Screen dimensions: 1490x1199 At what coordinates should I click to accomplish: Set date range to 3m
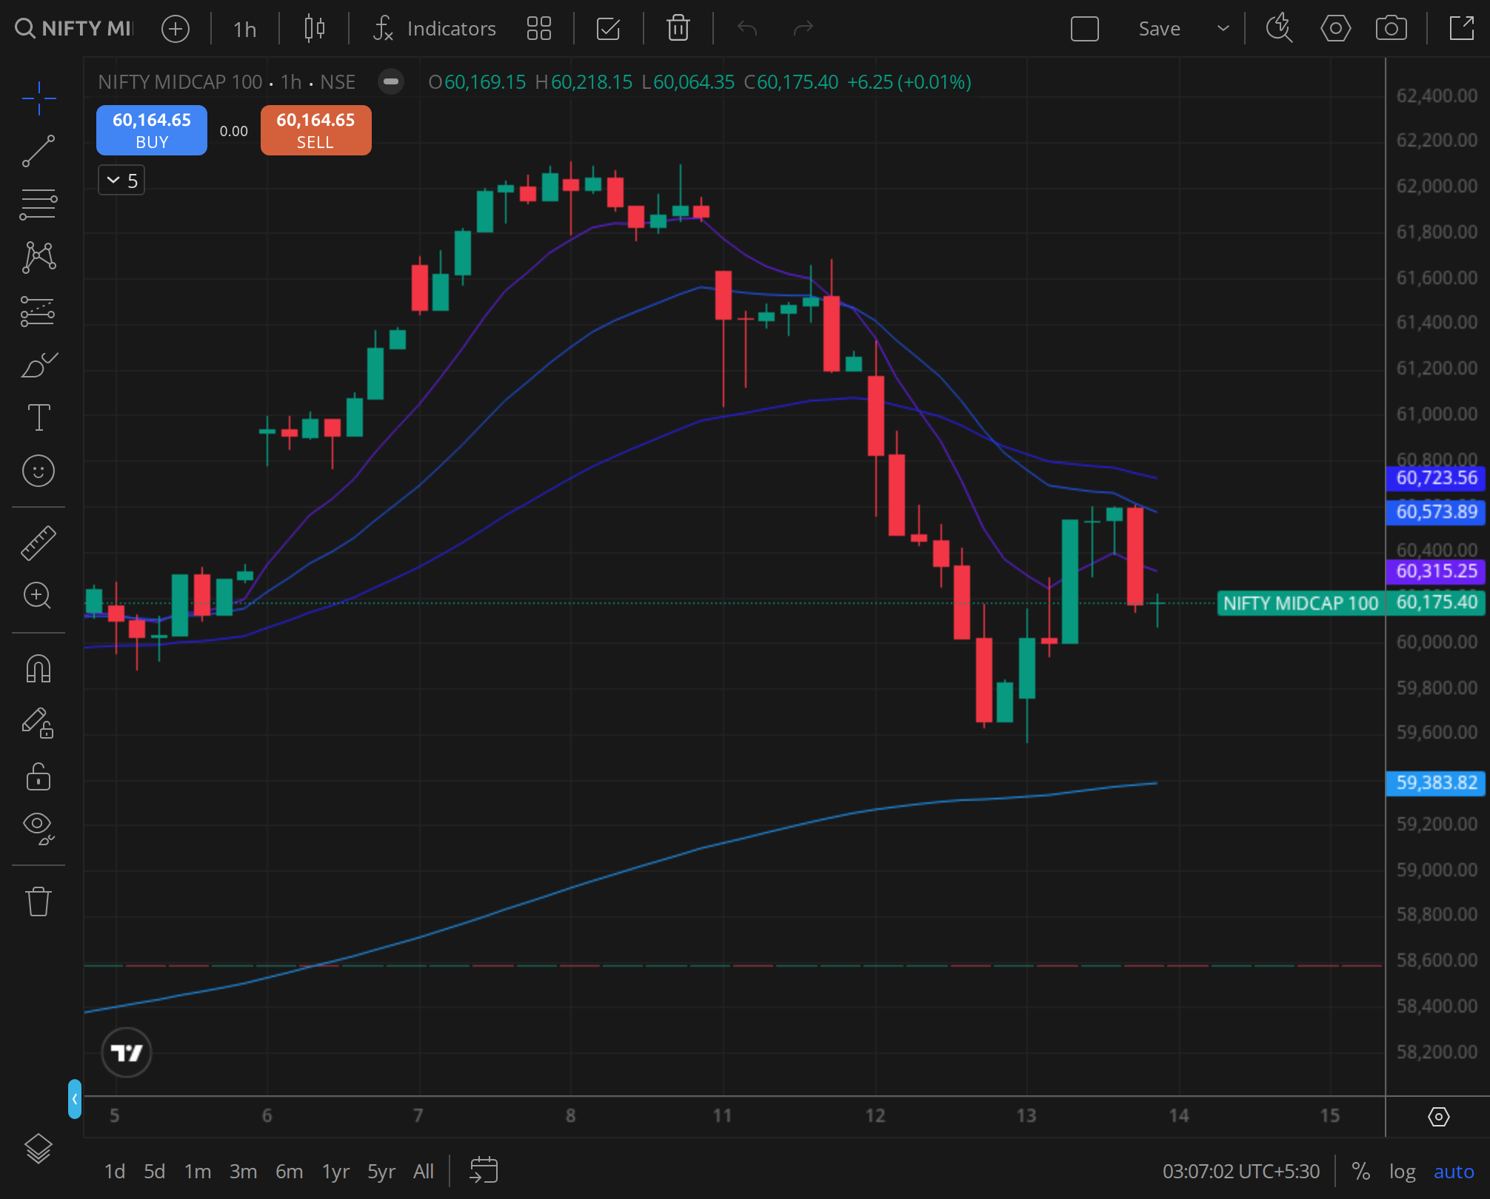(x=243, y=1172)
